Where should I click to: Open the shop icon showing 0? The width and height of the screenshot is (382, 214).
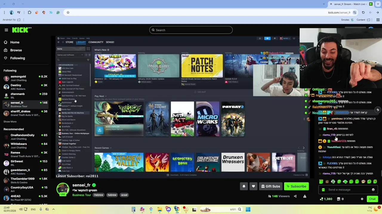339,199
